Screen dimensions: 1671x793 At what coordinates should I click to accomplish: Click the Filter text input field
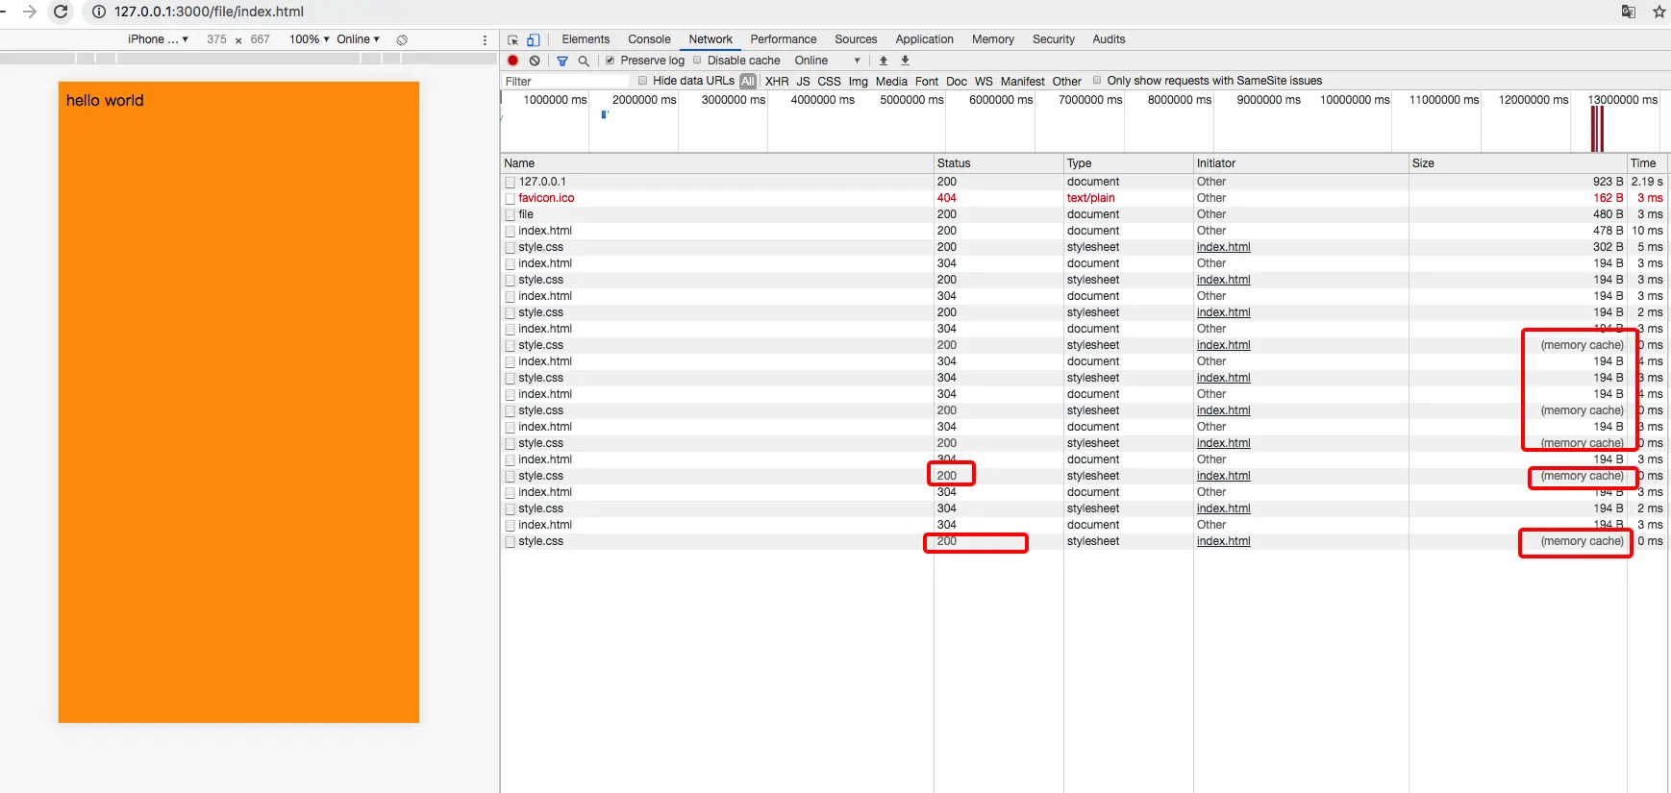tap(565, 82)
